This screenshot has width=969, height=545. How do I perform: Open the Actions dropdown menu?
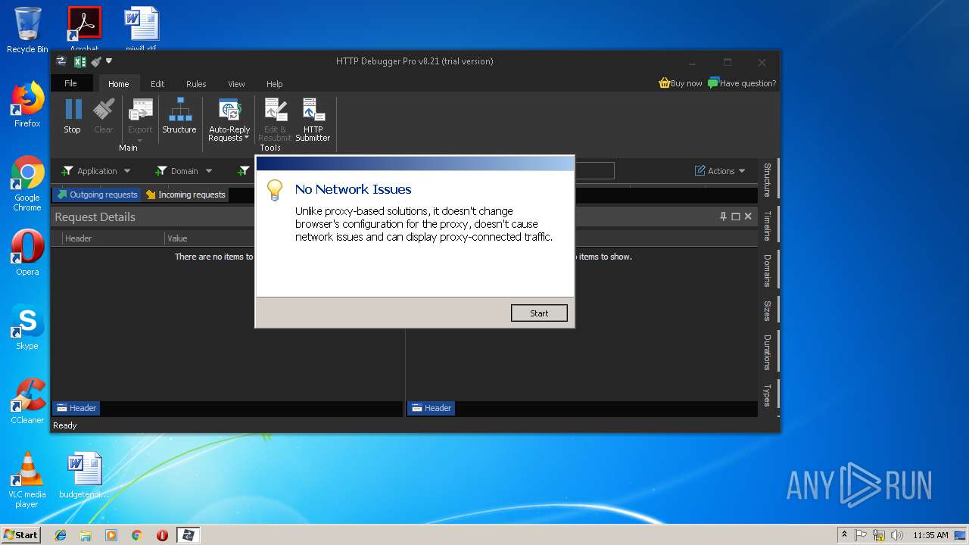[720, 171]
